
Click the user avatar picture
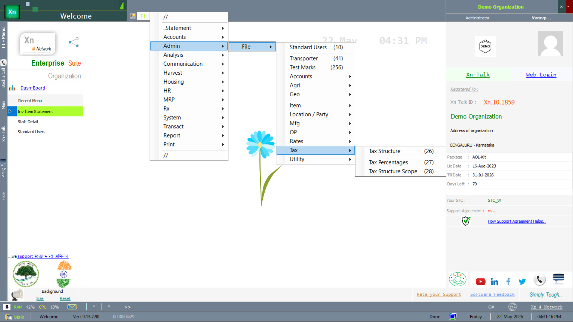550,44
